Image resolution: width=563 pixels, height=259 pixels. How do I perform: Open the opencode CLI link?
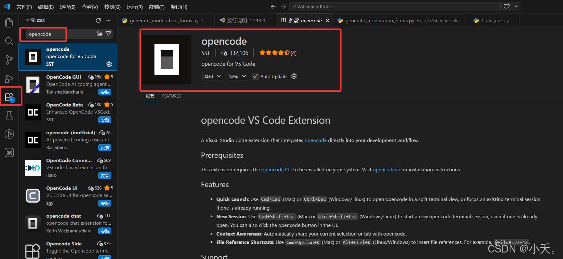pos(276,169)
